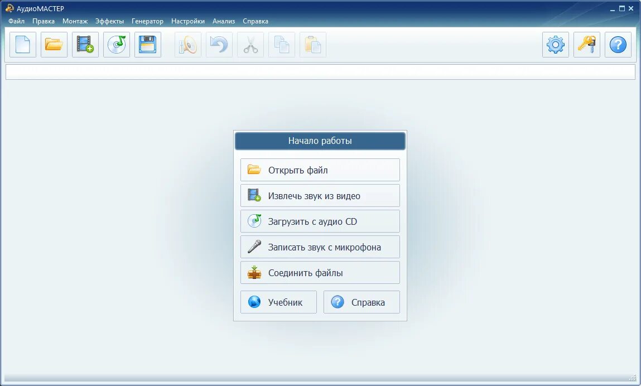Click the open folder toolbar icon
The height and width of the screenshot is (386, 641).
(54, 45)
